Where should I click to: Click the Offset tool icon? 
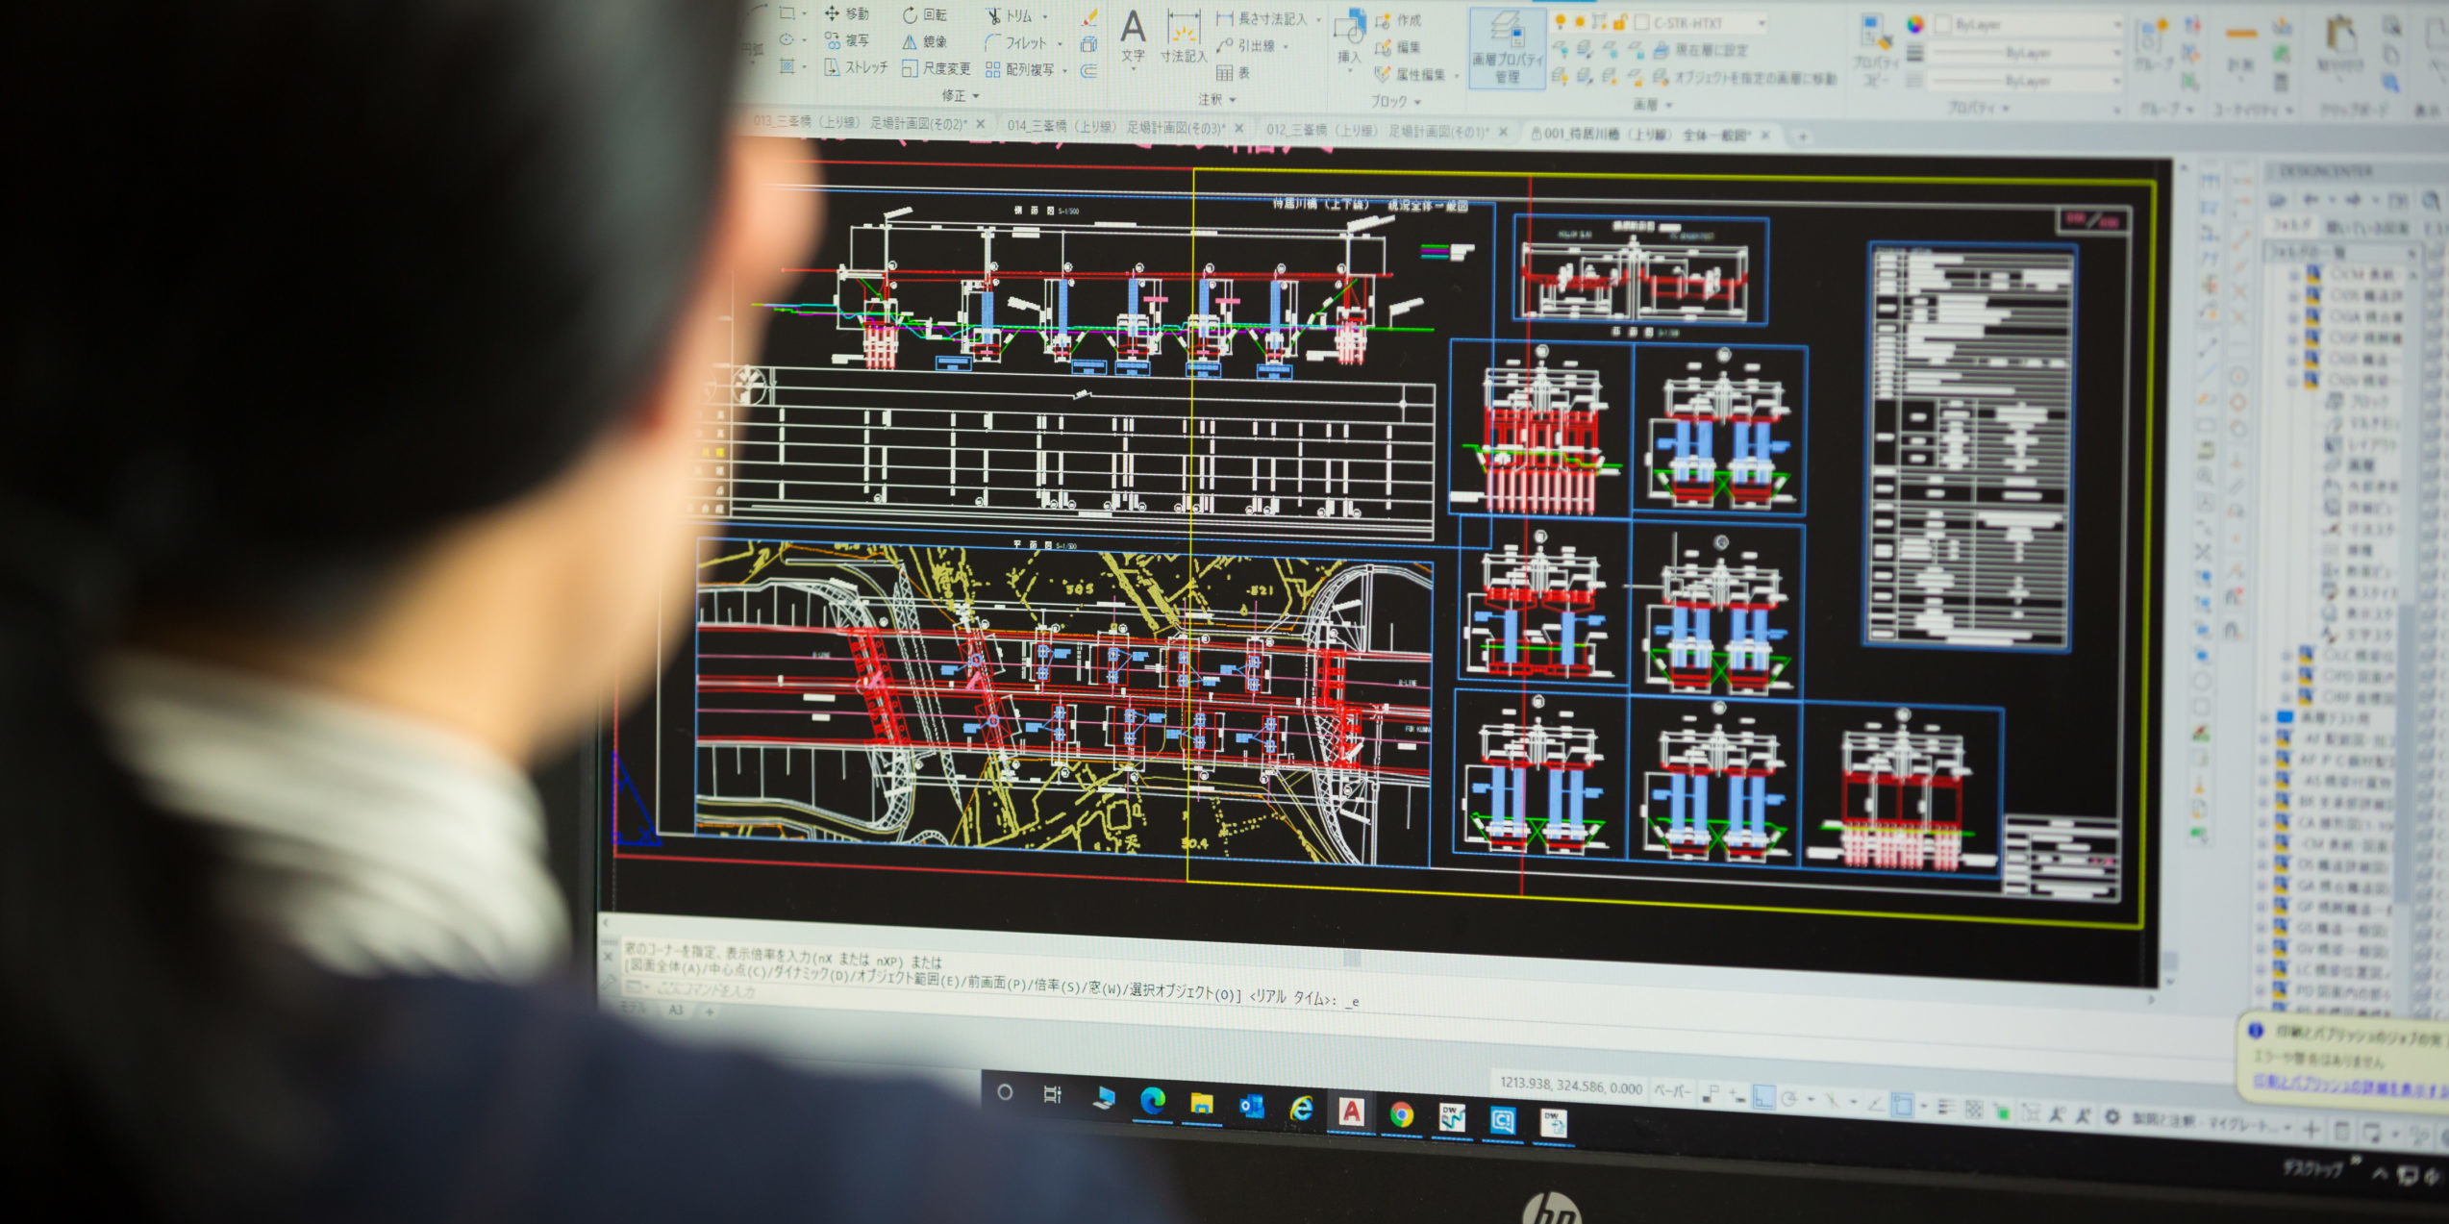click(1089, 70)
